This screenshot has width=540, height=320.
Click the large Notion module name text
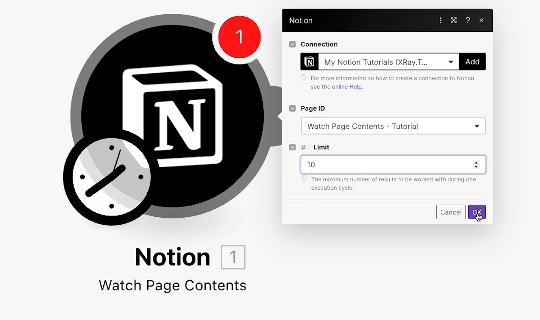(173, 257)
